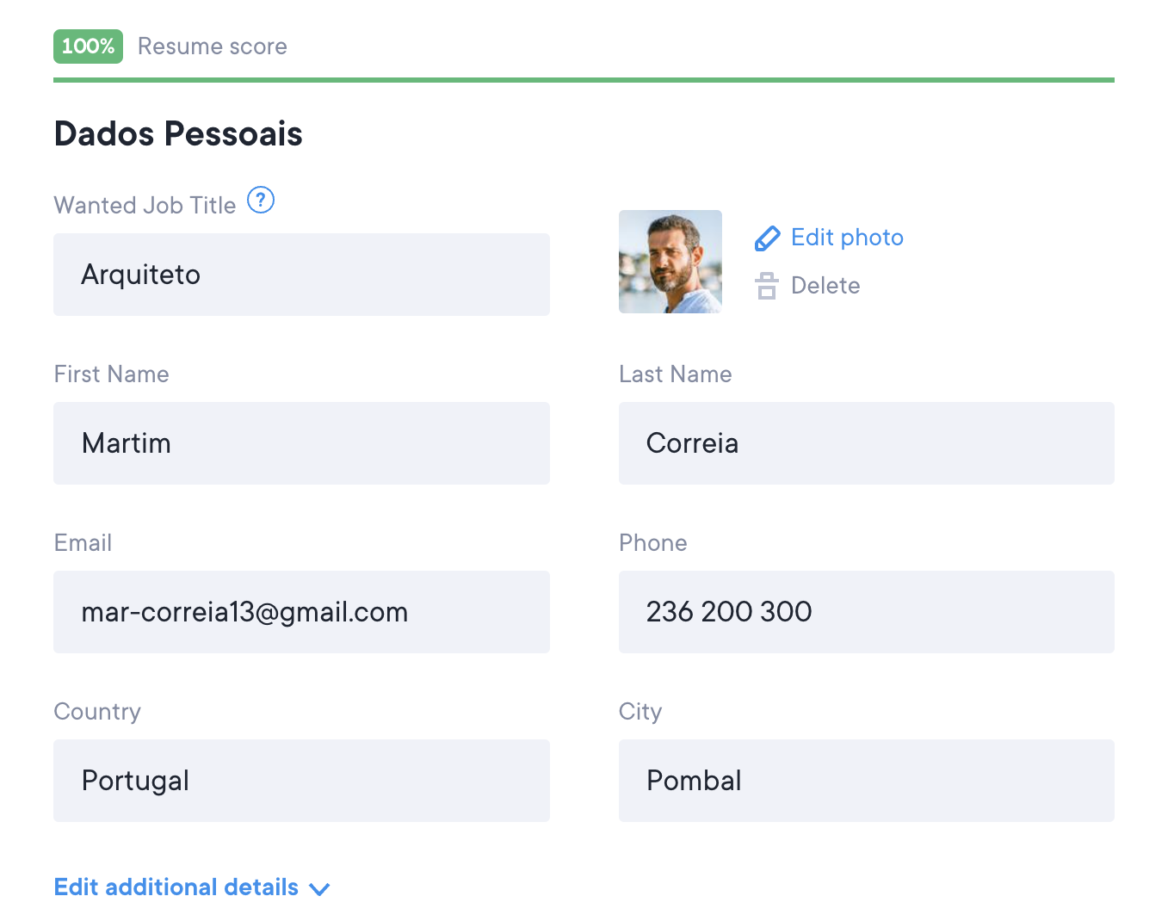Select the City field containing Pombal
The height and width of the screenshot is (921, 1174).
pos(866,781)
